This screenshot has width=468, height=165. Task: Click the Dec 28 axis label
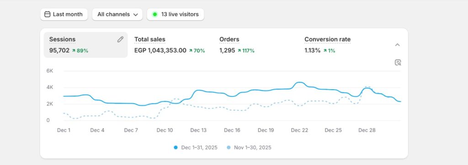[367, 130]
